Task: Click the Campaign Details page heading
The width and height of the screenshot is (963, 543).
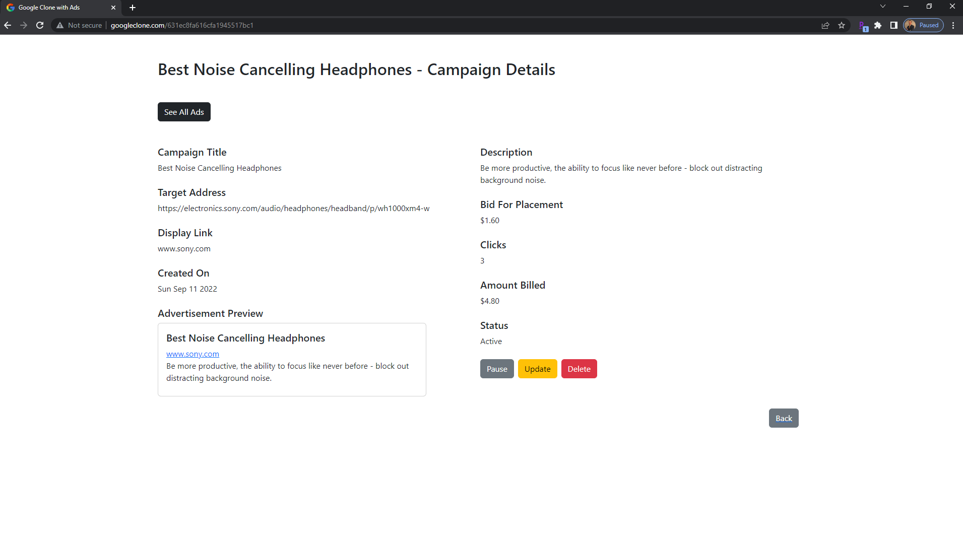Action: (x=356, y=70)
